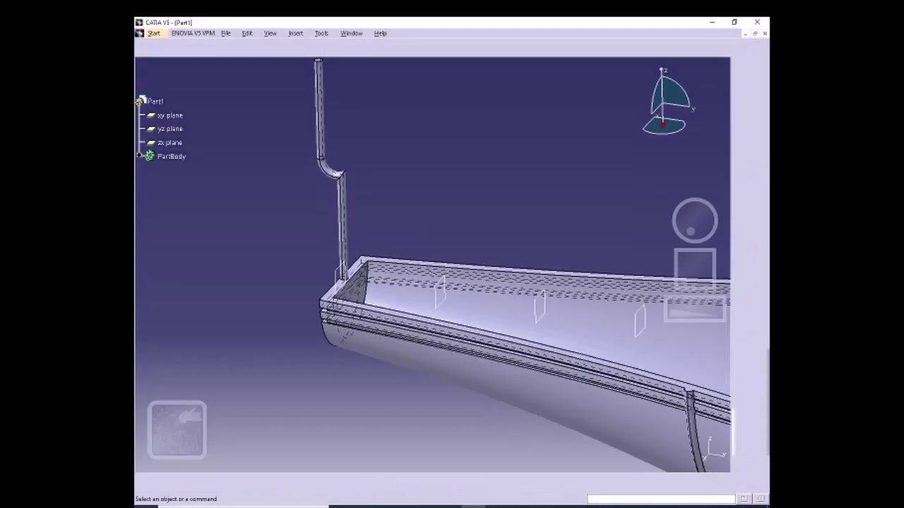Minimize the CATIA V5 window

point(712,23)
